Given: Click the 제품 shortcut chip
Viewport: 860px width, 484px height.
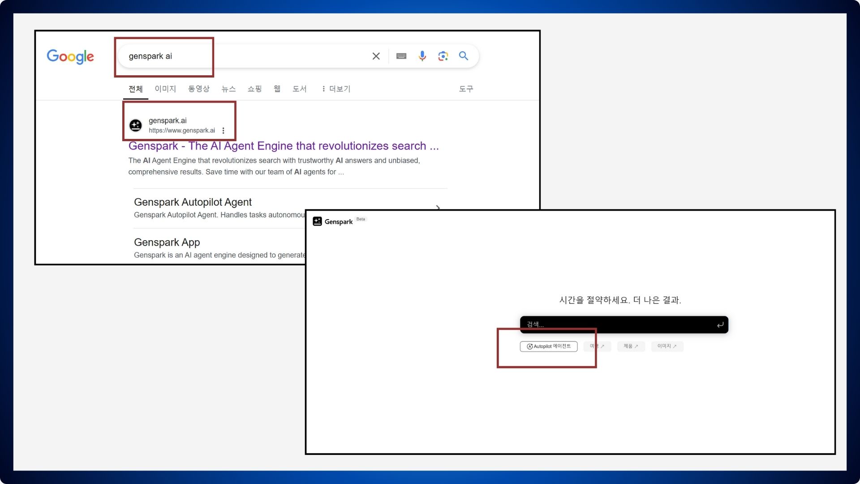Looking at the screenshot, I should tap(631, 346).
